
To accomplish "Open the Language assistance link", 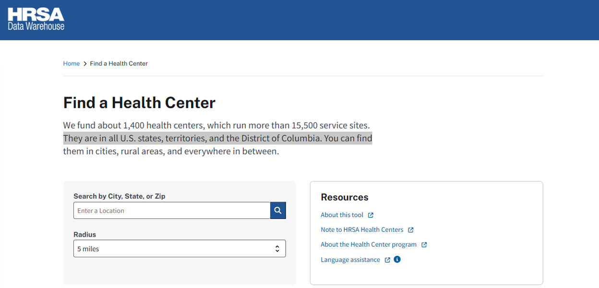I will pos(350,259).
